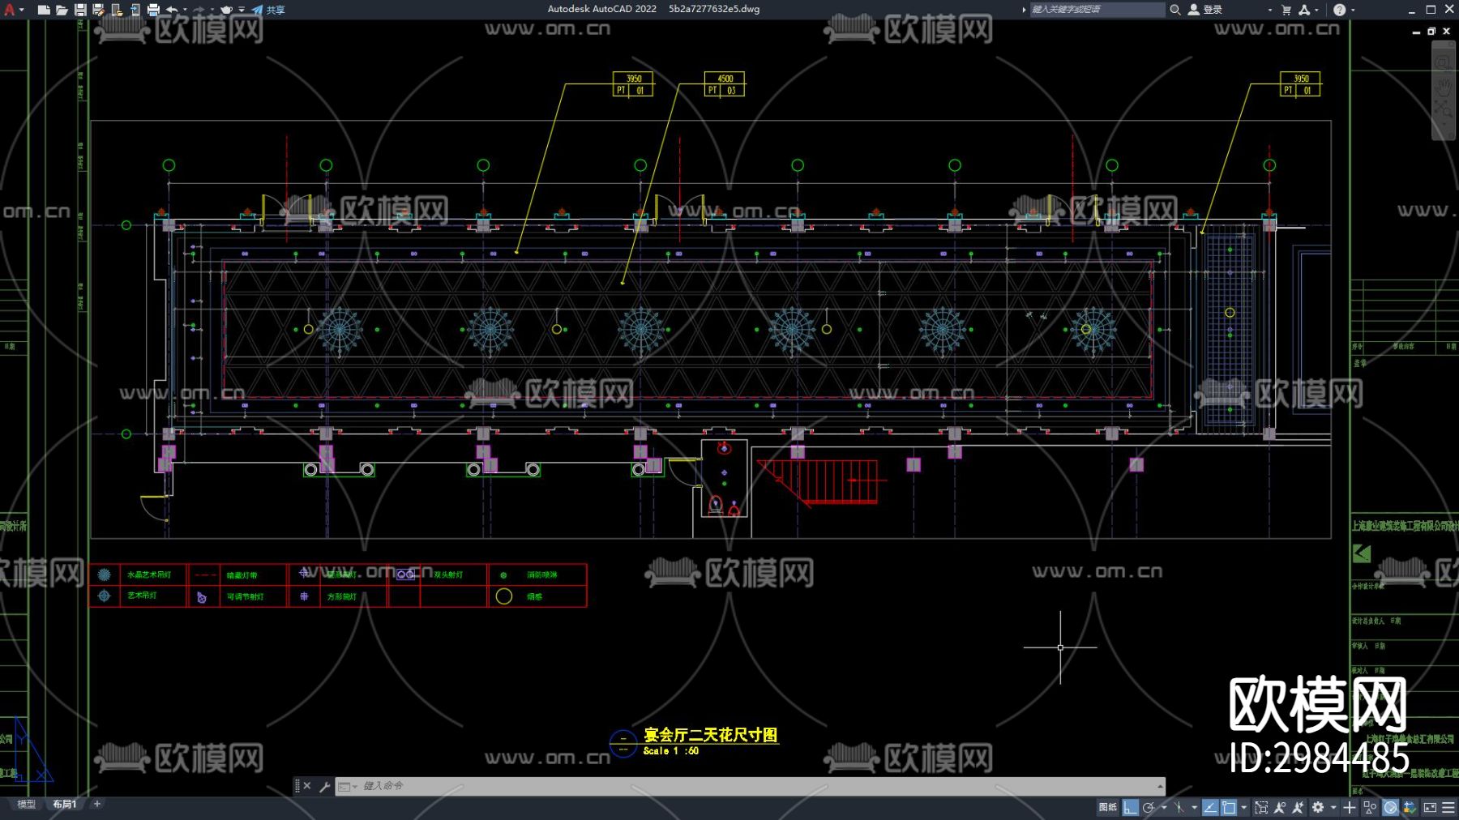
Task: Expand the Undo history dropdown
Action: [185, 10]
